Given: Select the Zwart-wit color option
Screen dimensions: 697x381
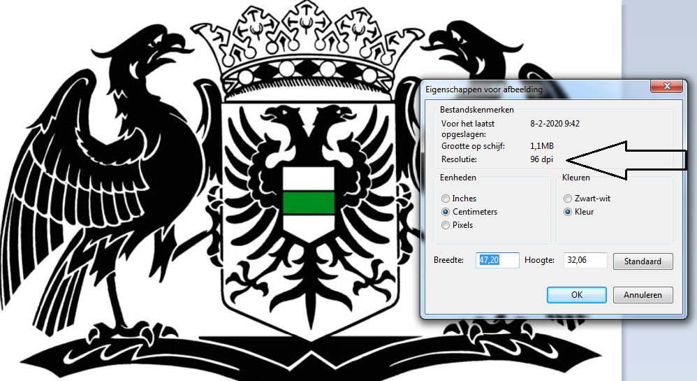Looking at the screenshot, I should (x=568, y=199).
